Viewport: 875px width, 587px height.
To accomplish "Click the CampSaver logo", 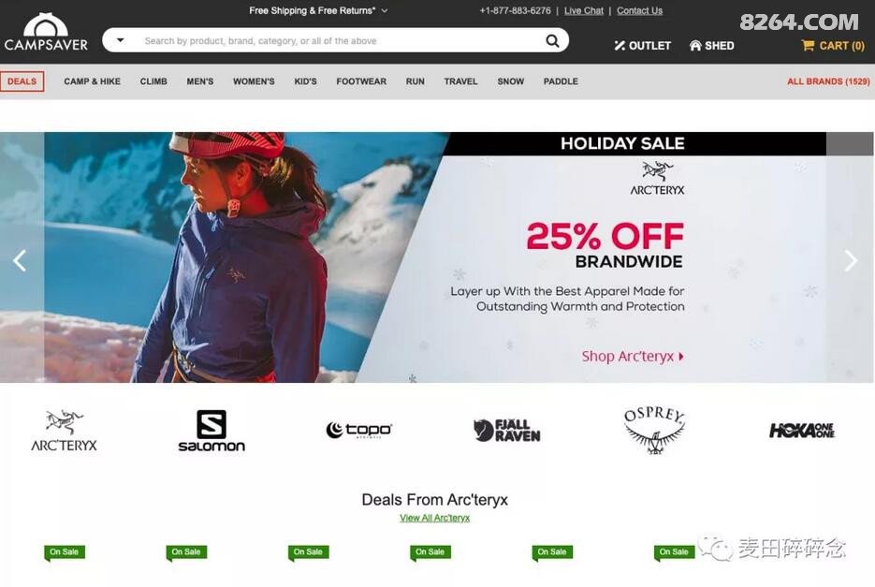I will pos(46,32).
